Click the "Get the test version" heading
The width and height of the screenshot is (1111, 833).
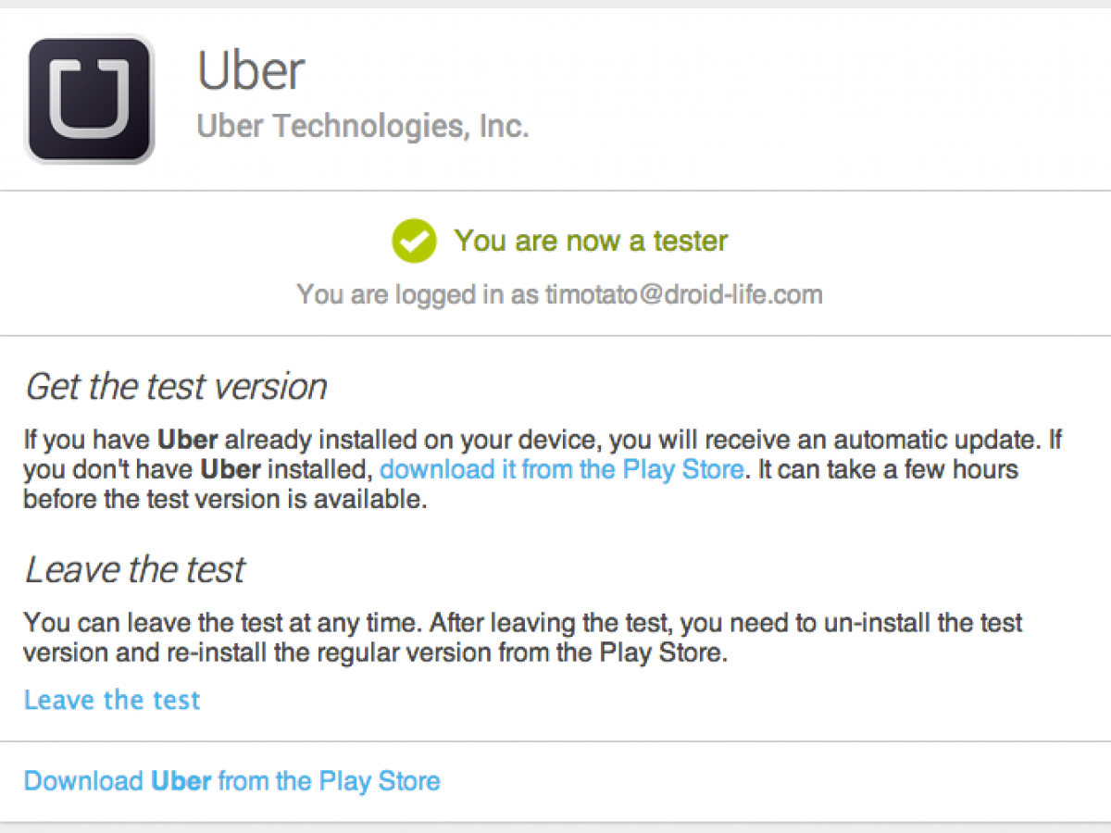pos(176,386)
